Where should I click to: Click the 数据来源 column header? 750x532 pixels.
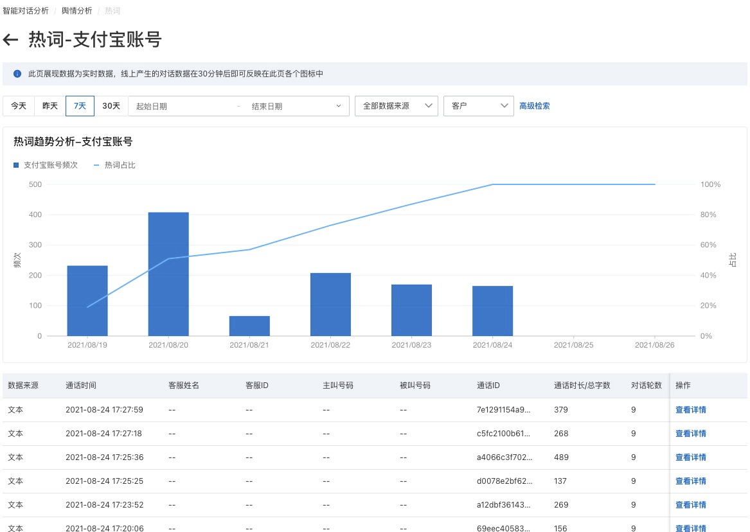tap(23, 386)
